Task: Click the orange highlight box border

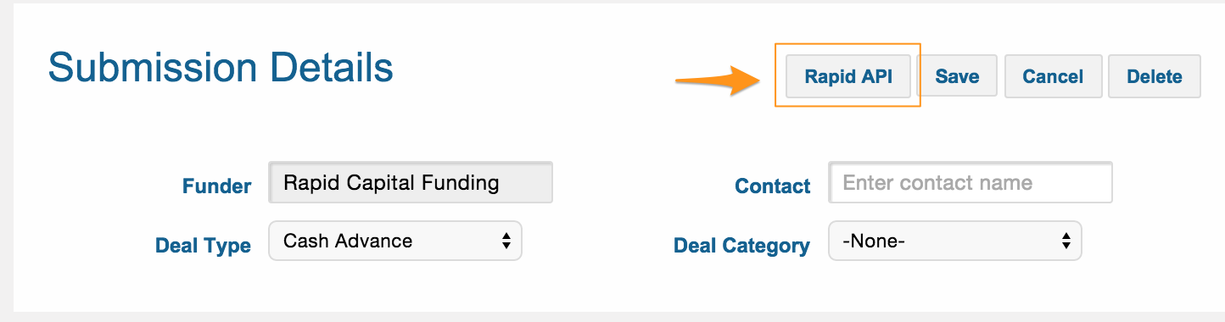Action: pos(848,44)
